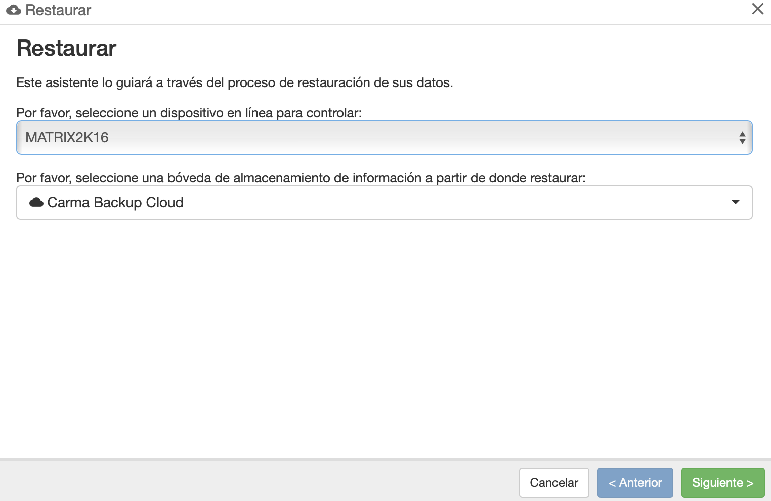This screenshot has width=771, height=501.
Task: Open the Carma Backup Cloud storage vault dropdown
Action: pos(383,202)
